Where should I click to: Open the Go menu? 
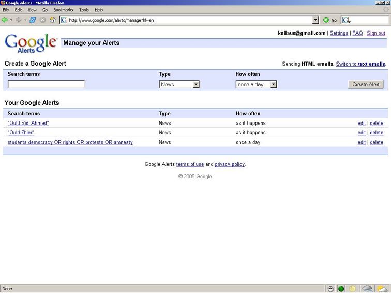click(x=45, y=10)
